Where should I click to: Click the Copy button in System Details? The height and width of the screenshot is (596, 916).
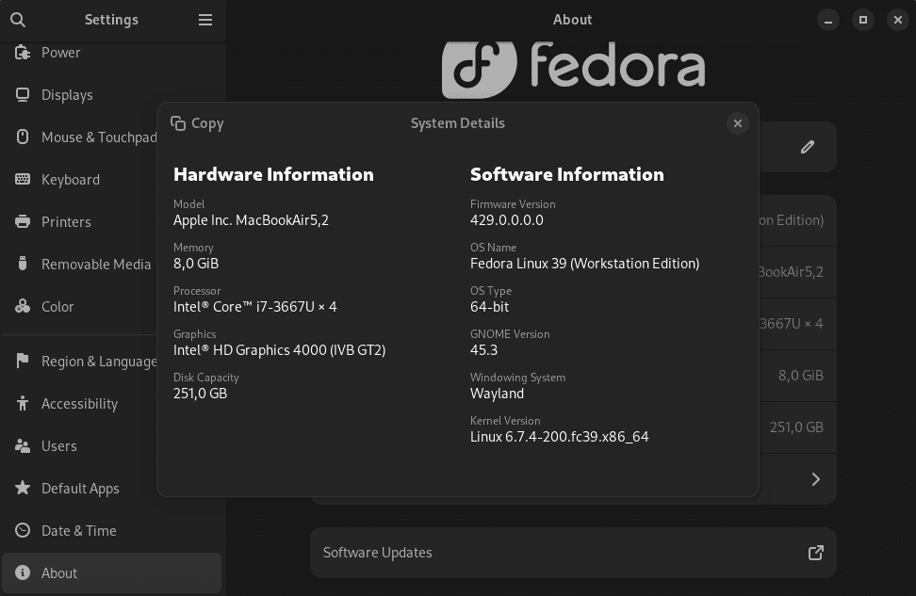coord(197,123)
